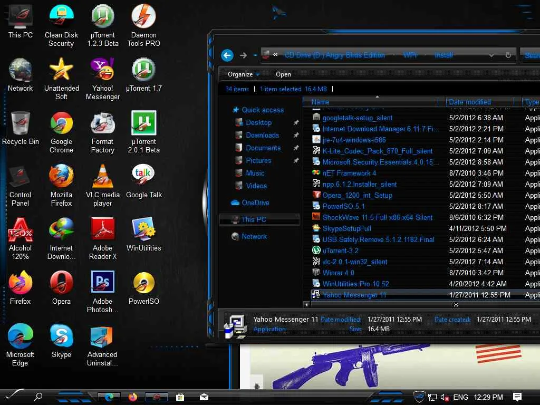Select the googletalk-setup_silent file
540x405 pixels.
point(358,118)
